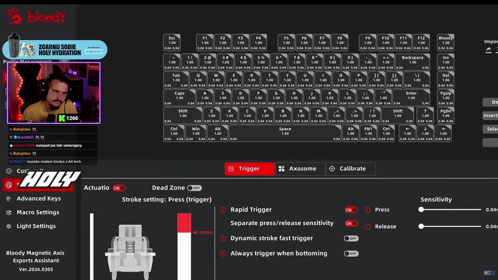
Task: Click the Dynamic stroke fast trigger info icon
Action: pyautogui.click(x=223, y=238)
